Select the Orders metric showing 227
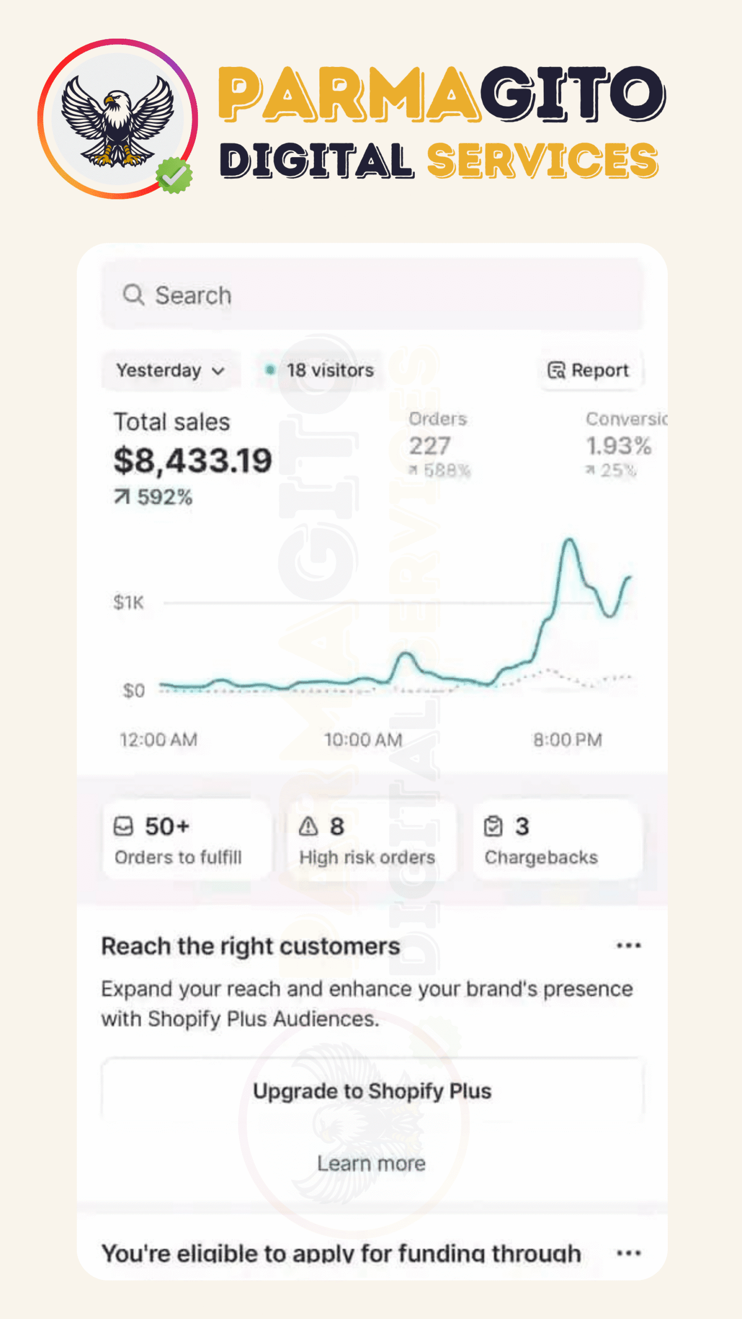This screenshot has height=1319, width=742. point(439,444)
